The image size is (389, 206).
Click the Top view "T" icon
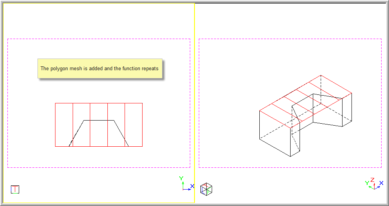click(15, 189)
